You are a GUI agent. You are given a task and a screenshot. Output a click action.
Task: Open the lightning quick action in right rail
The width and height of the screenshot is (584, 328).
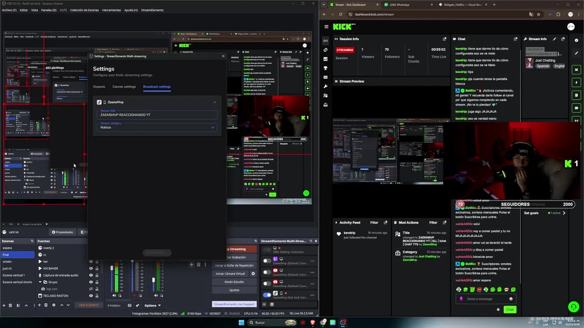coord(577,82)
